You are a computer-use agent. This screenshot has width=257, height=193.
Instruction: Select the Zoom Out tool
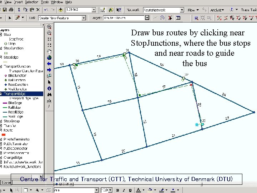49,33
